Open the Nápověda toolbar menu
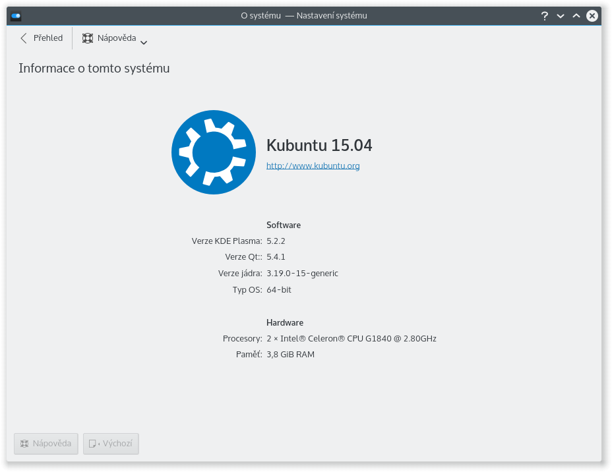 click(114, 38)
